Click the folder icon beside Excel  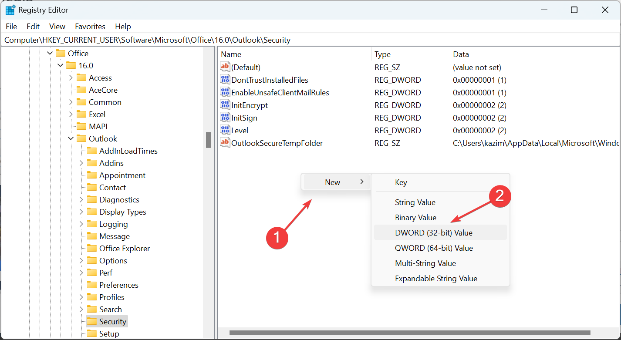81,114
